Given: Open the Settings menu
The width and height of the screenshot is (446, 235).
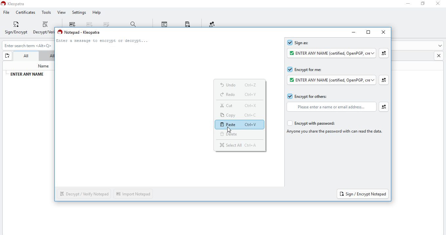Looking at the screenshot, I should tap(79, 12).
